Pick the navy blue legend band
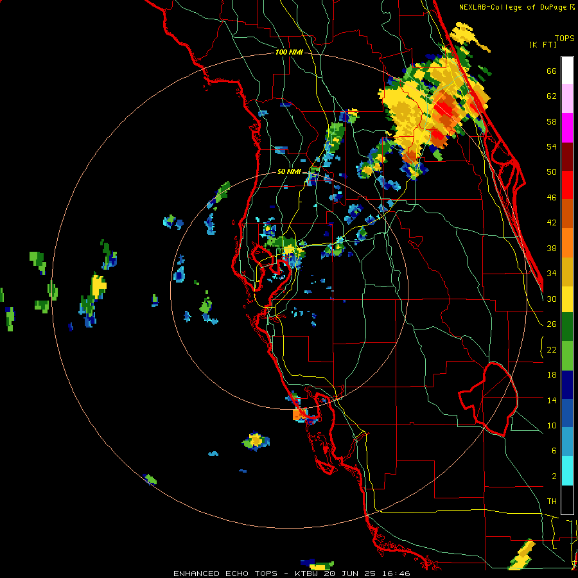 coord(567,385)
